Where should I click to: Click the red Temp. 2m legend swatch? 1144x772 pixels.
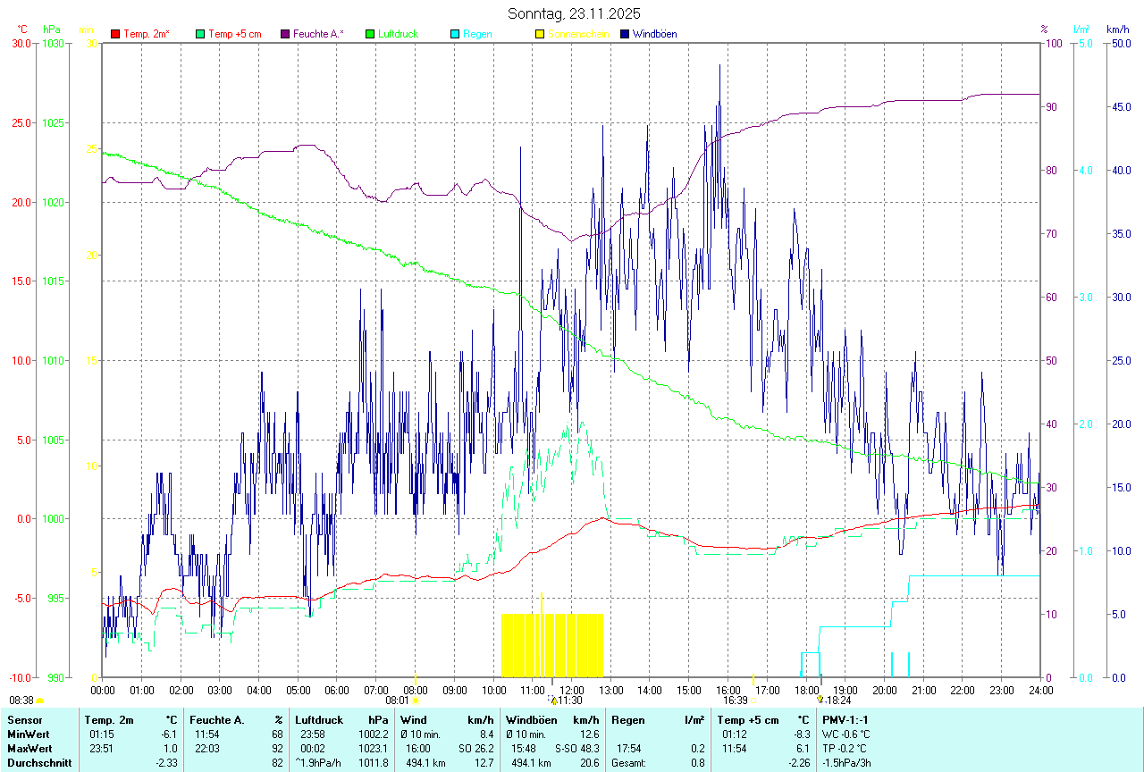pyautogui.click(x=115, y=34)
